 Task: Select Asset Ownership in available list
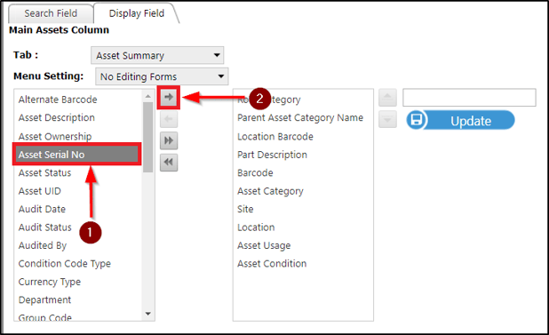click(55, 136)
